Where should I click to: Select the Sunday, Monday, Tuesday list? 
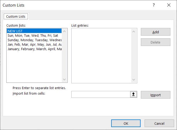(34, 40)
